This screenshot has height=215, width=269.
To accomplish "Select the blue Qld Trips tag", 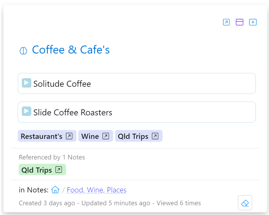I will 139,136.
